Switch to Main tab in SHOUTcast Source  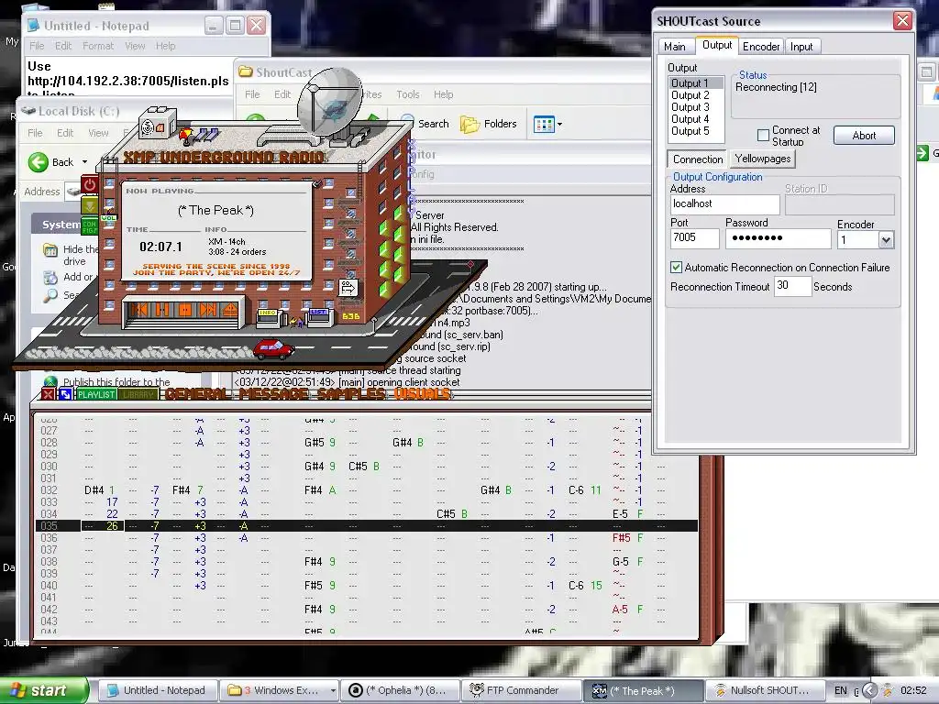(674, 46)
